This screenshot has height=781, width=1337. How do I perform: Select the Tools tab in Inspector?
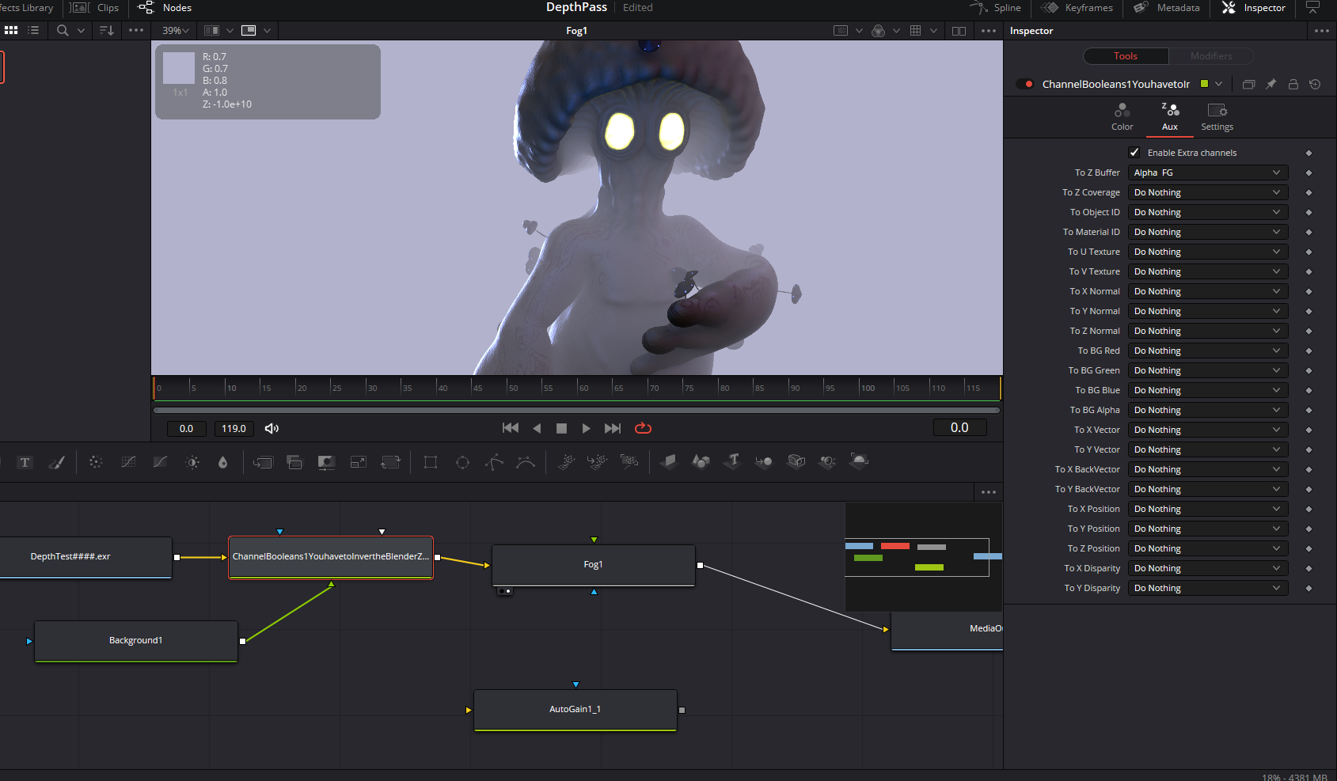coord(1126,56)
